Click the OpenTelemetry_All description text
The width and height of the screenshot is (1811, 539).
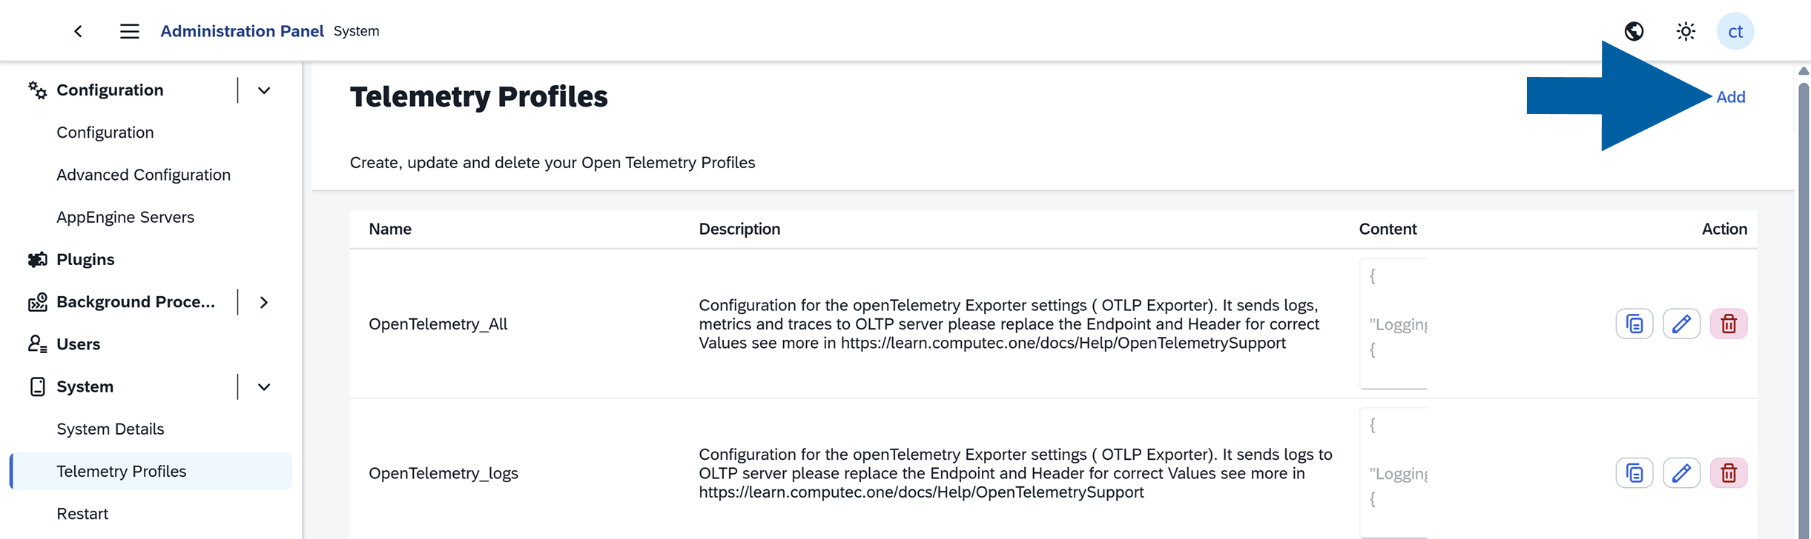1009,324
